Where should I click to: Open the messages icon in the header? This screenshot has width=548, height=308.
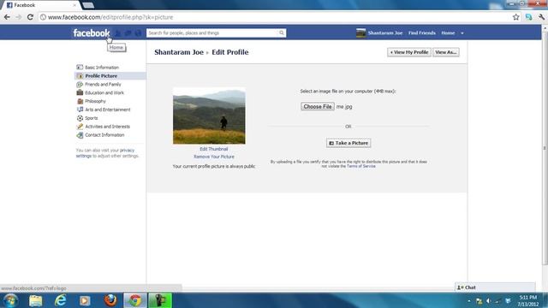(x=128, y=33)
